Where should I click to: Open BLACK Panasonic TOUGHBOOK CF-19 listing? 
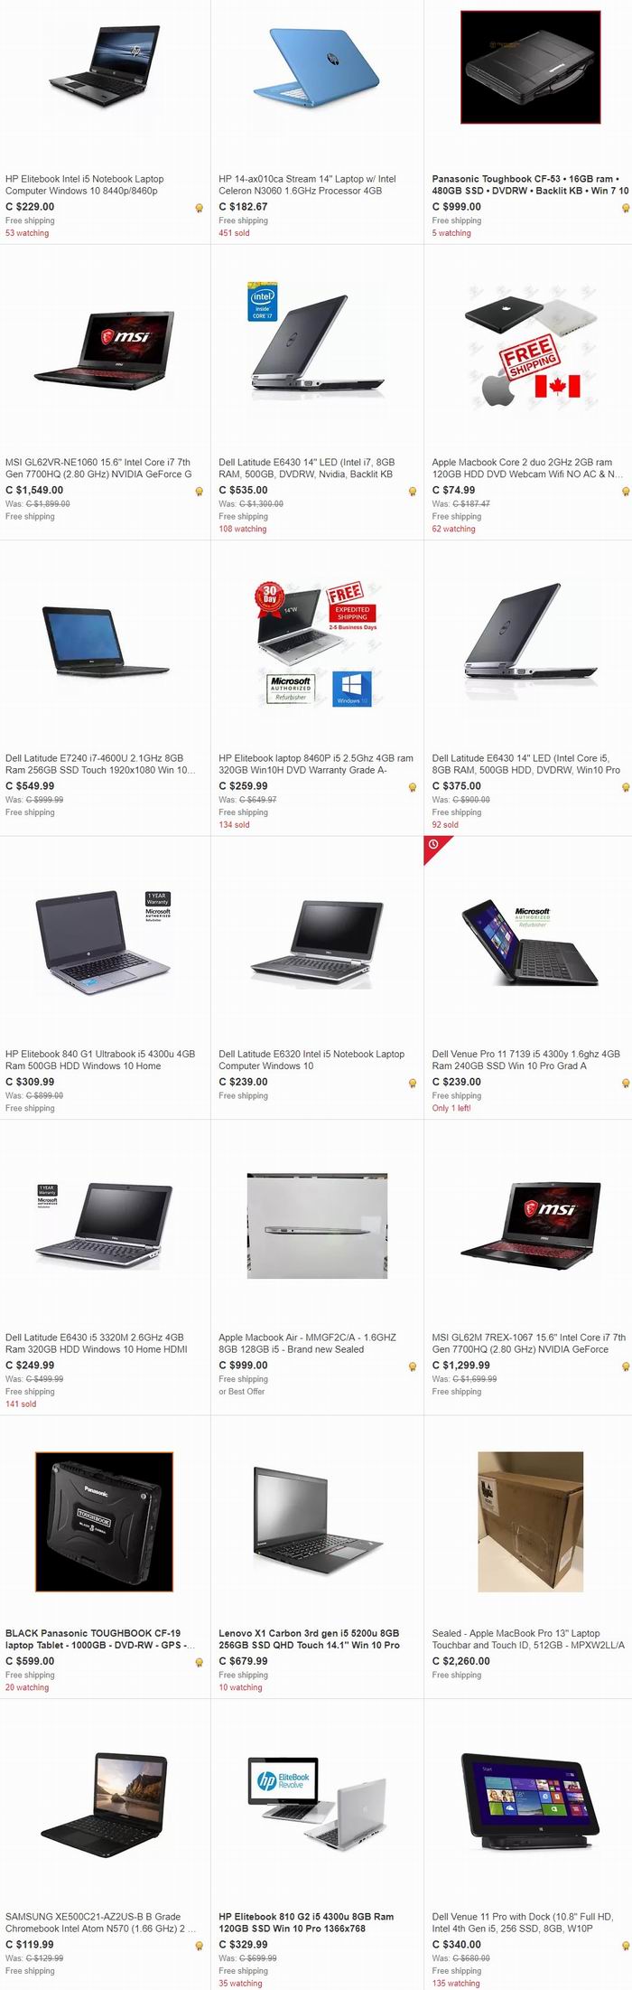click(100, 1638)
